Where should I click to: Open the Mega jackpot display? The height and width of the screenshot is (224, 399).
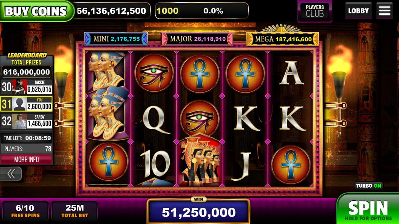[x=283, y=39]
